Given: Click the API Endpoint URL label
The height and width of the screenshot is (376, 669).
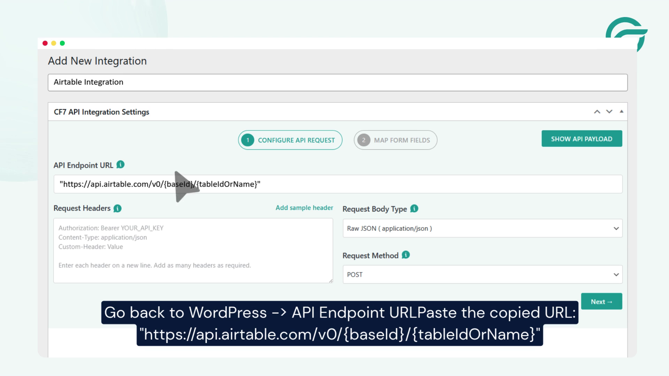Looking at the screenshot, I should point(83,165).
